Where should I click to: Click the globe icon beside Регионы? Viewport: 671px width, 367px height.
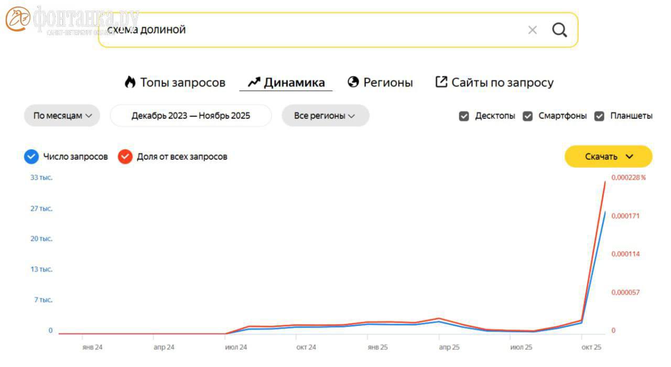pyautogui.click(x=353, y=82)
